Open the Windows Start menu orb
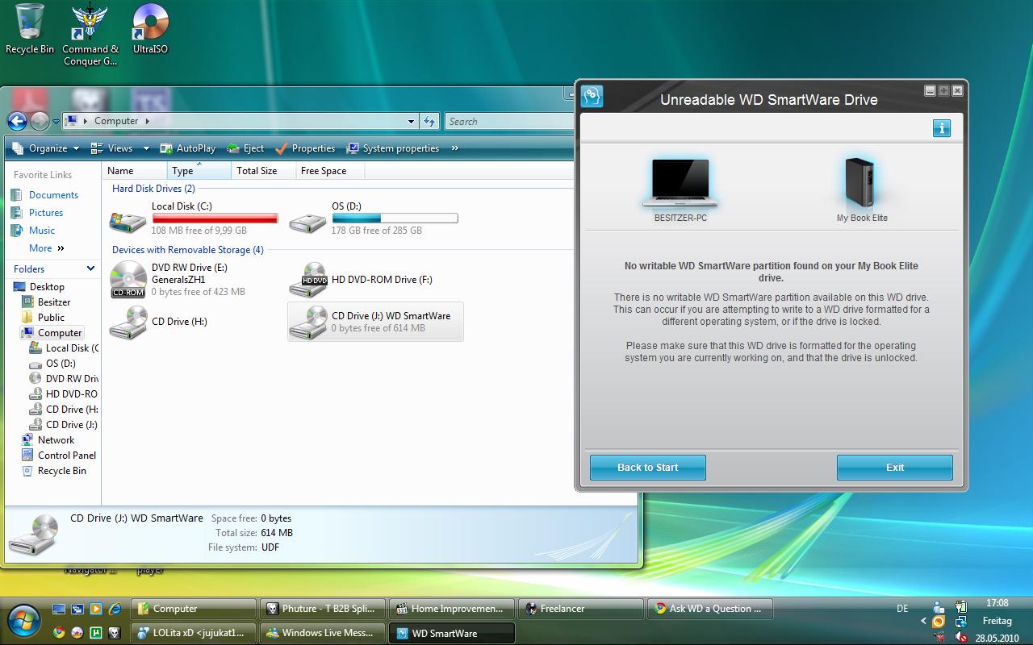The width and height of the screenshot is (1033, 645). pos(23,622)
